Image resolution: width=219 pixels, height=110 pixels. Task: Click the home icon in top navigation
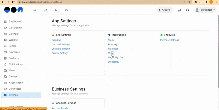pos(34,10)
